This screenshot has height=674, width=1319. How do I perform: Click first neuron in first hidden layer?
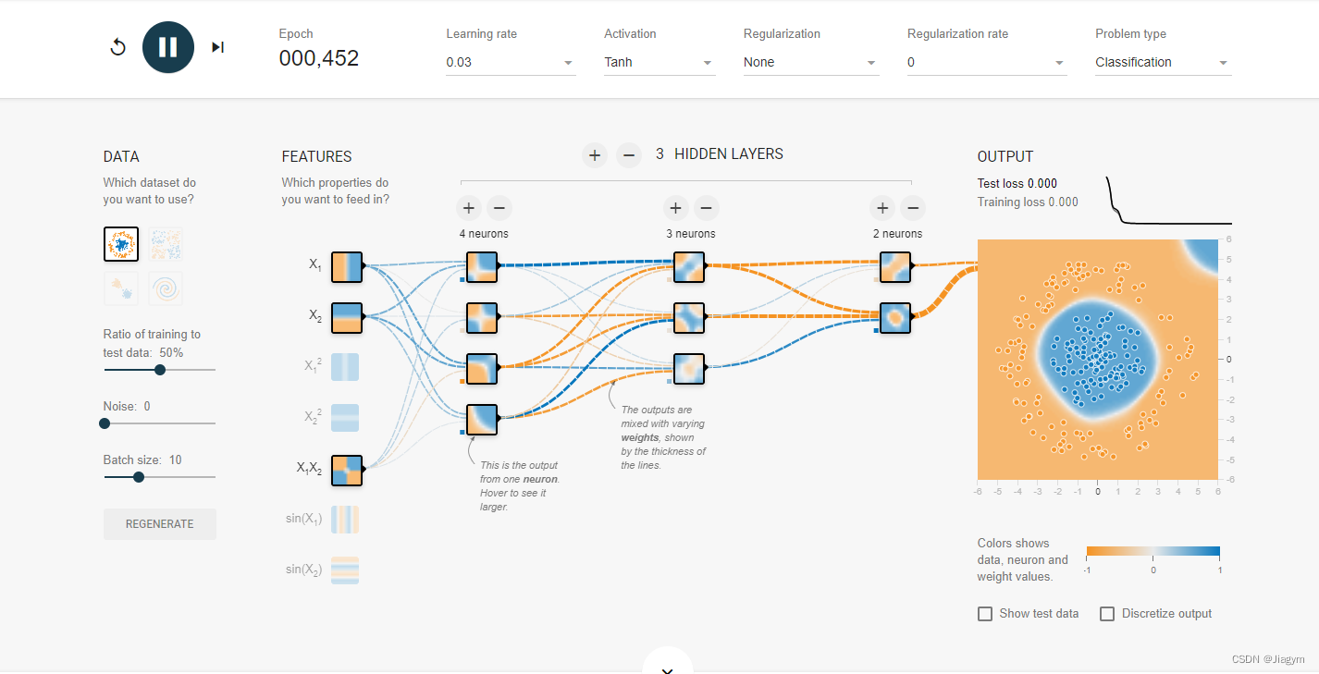[x=482, y=267]
